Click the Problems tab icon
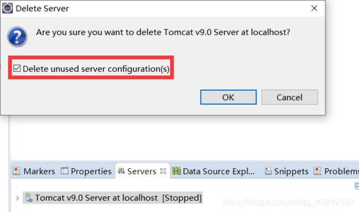Image resolution: width=359 pixels, height=212 pixels. coord(318,171)
